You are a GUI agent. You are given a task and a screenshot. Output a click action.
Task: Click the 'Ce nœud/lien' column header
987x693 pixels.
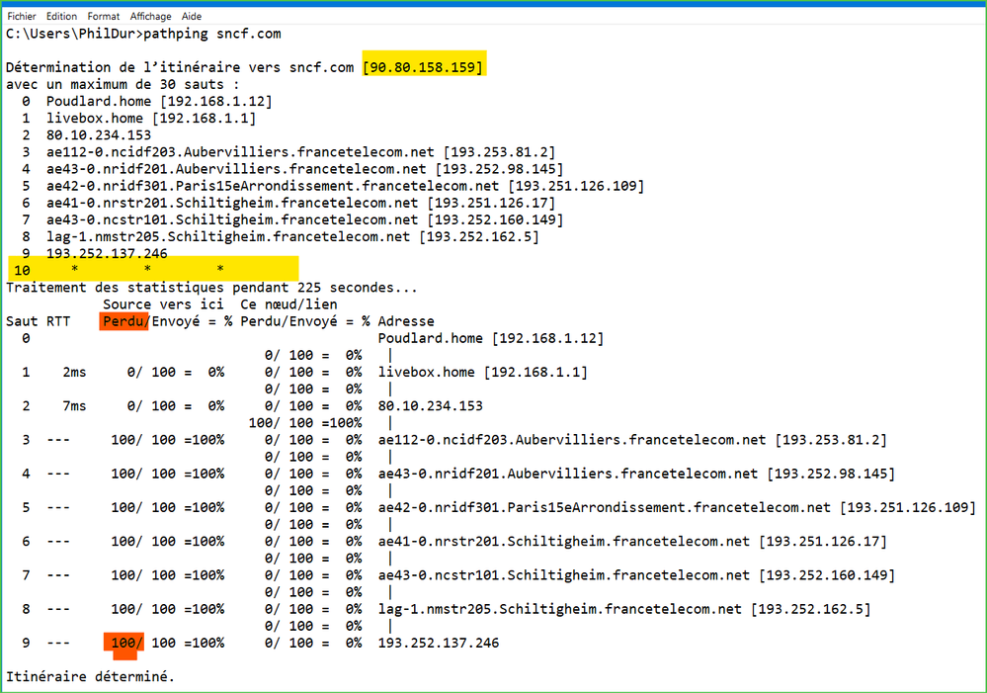click(x=288, y=304)
